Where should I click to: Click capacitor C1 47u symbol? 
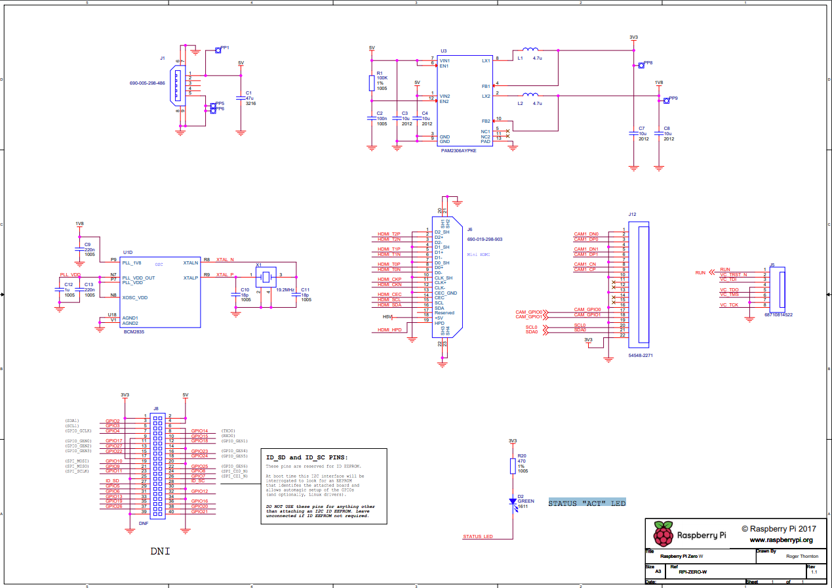[241, 99]
